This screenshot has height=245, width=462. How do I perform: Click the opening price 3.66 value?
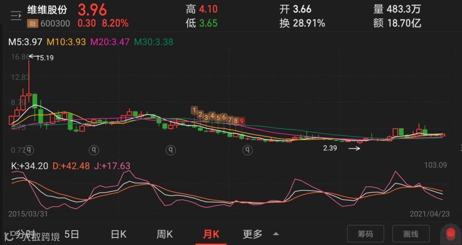pos(302,9)
